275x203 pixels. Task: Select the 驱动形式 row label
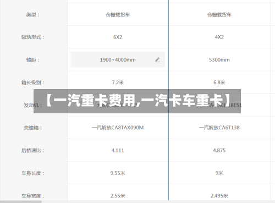pyautogui.click(x=33, y=37)
